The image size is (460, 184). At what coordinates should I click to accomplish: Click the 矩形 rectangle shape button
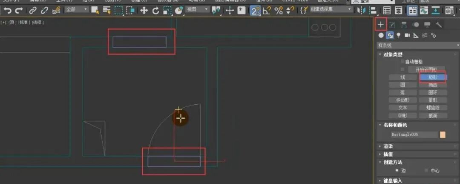(433, 78)
